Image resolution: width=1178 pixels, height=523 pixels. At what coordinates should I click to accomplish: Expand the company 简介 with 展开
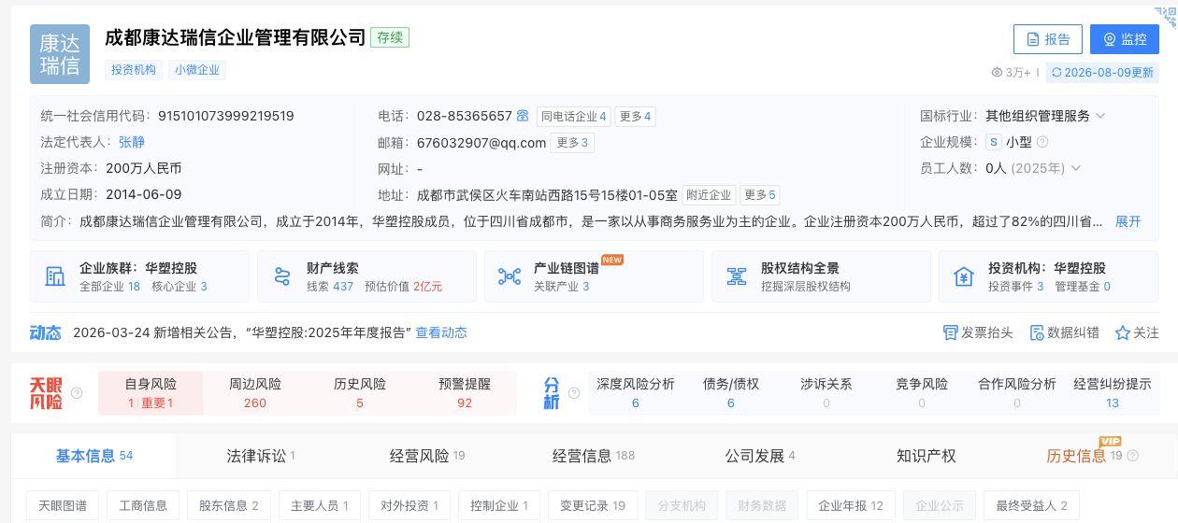(1128, 221)
